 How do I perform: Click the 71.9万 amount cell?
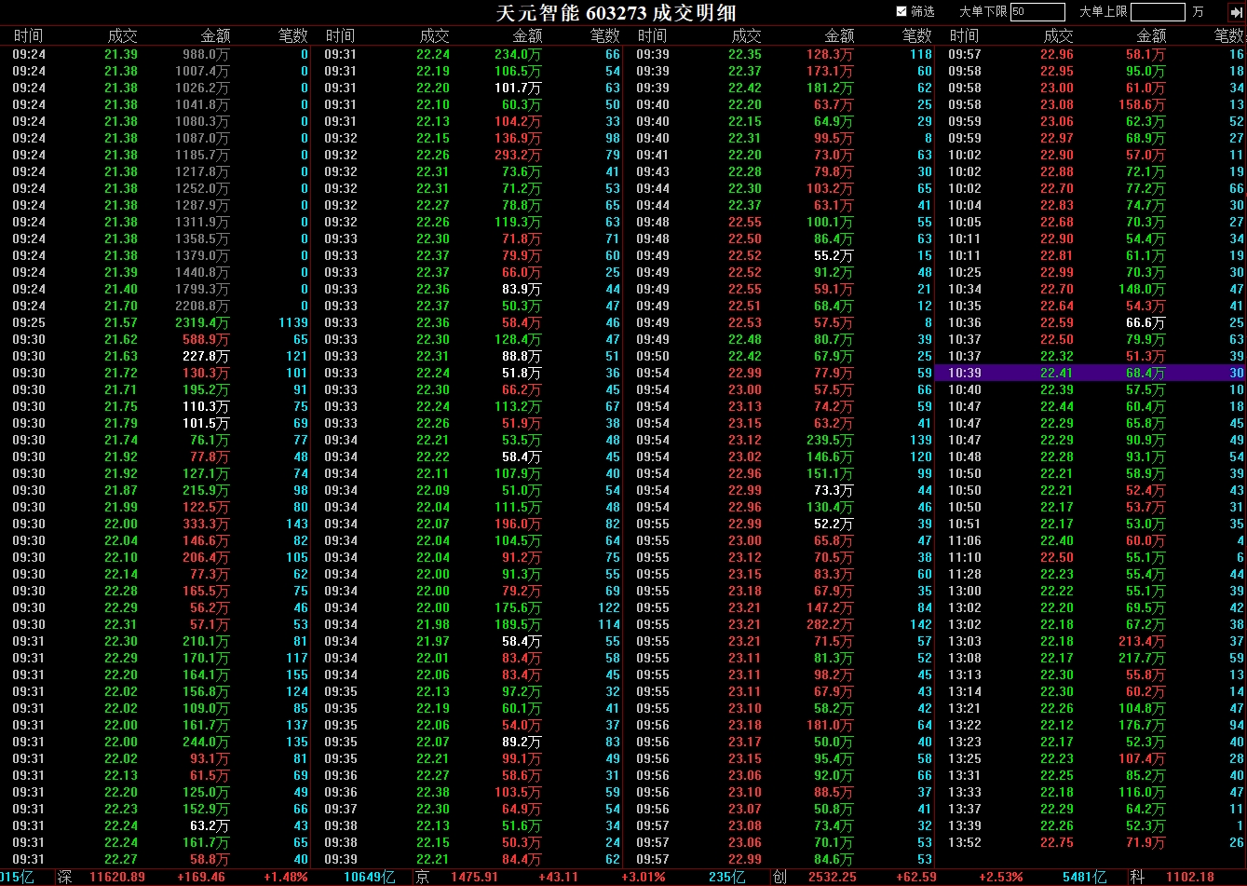pos(1145,842)
